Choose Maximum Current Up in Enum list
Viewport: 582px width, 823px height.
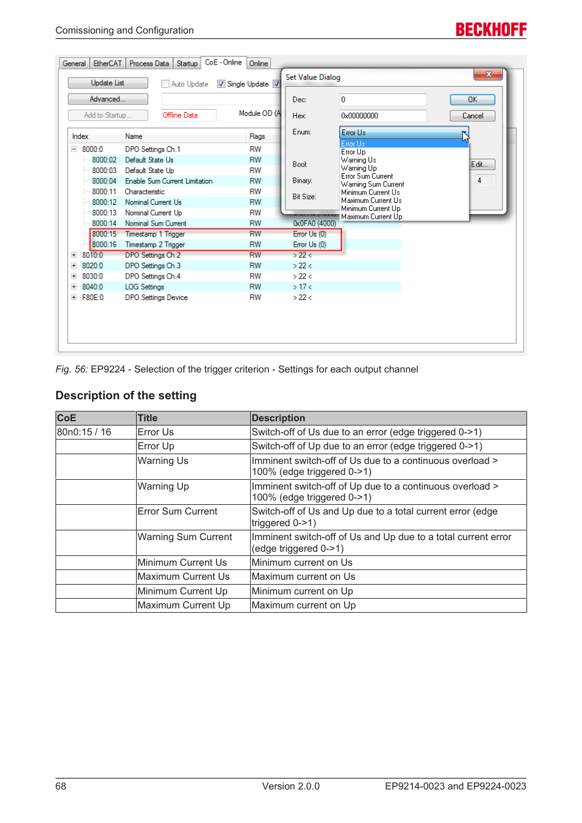coord(403,216)
